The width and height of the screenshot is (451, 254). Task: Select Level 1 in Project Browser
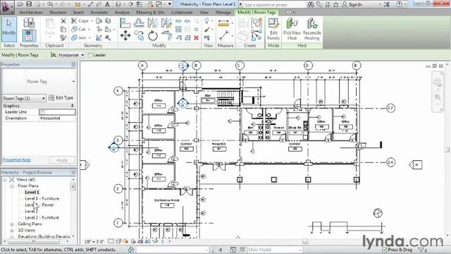32,193
